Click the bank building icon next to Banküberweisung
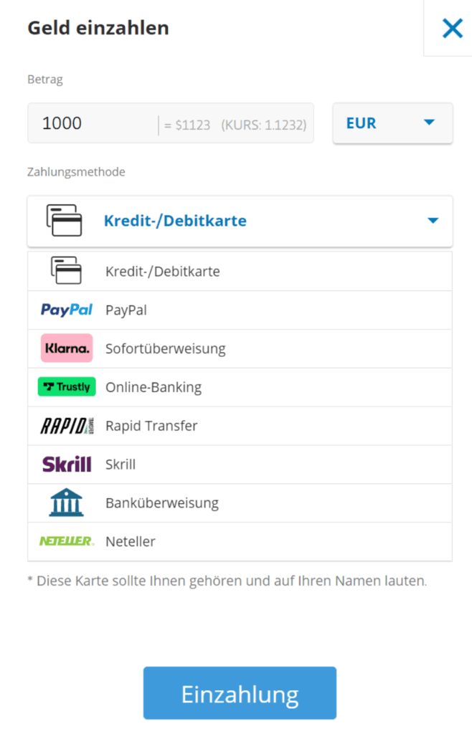472x734 pixels. point(66,502)
